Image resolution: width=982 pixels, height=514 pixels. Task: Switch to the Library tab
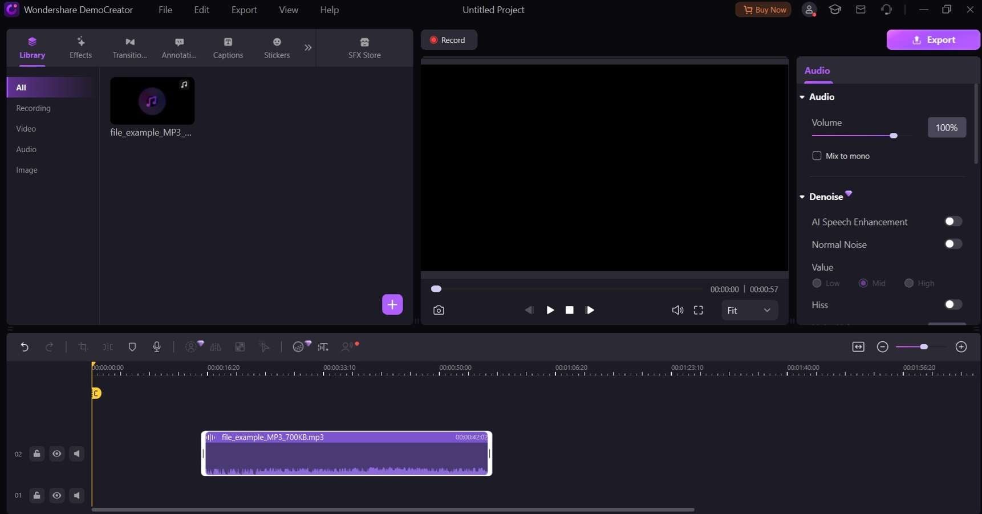tap(32, 48)
